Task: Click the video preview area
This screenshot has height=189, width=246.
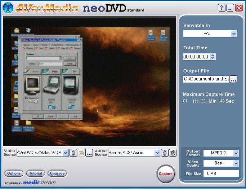Action: click(90, 82)
